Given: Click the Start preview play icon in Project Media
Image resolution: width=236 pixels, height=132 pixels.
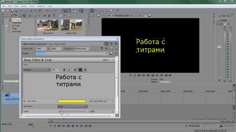Looking at the screenshot, I should (x=45, y=15).
